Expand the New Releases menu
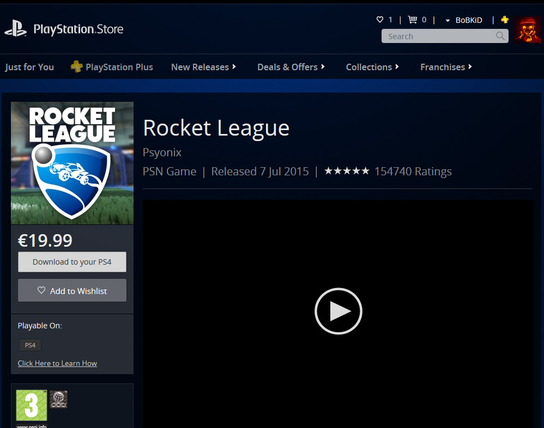544x428 pixels. pos(203,67)
